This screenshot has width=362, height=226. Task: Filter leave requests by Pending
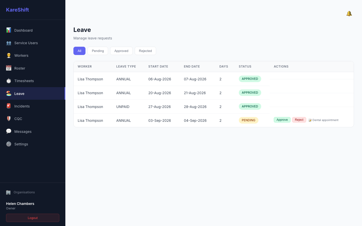[x=98, y=51]
